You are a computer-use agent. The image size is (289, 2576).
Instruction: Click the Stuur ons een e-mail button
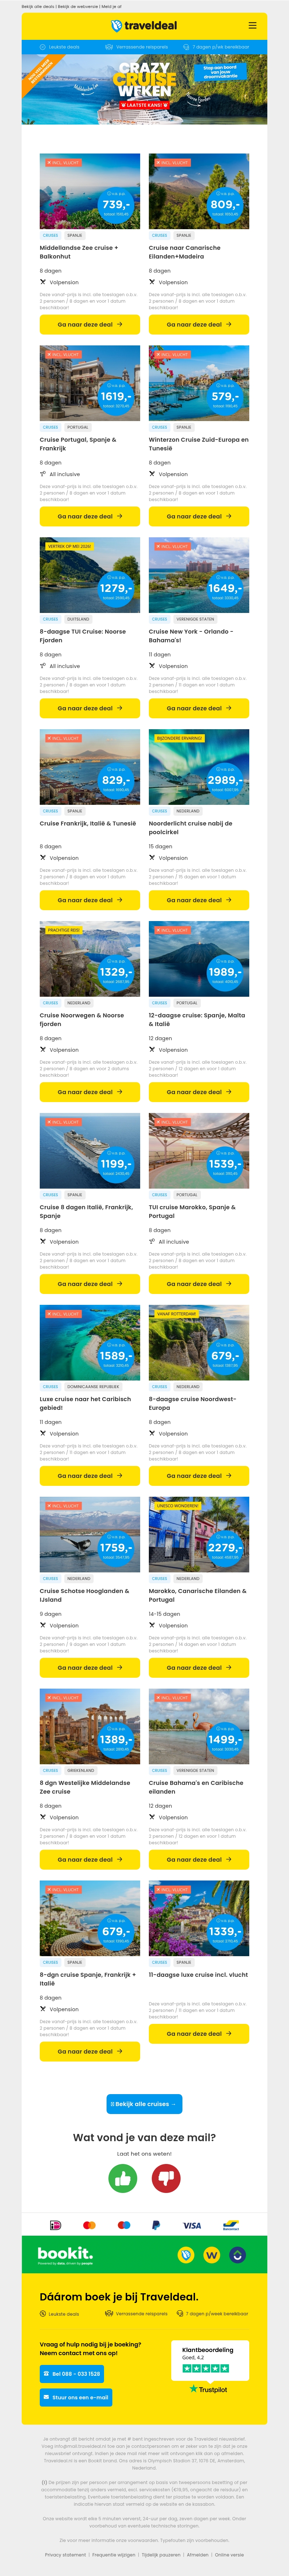point(76,2397)
